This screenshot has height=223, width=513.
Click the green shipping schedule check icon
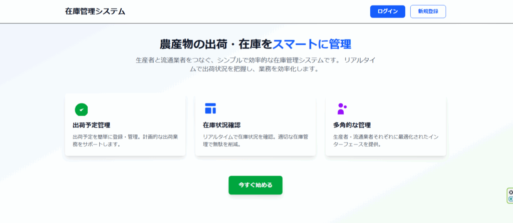point(81,109)
